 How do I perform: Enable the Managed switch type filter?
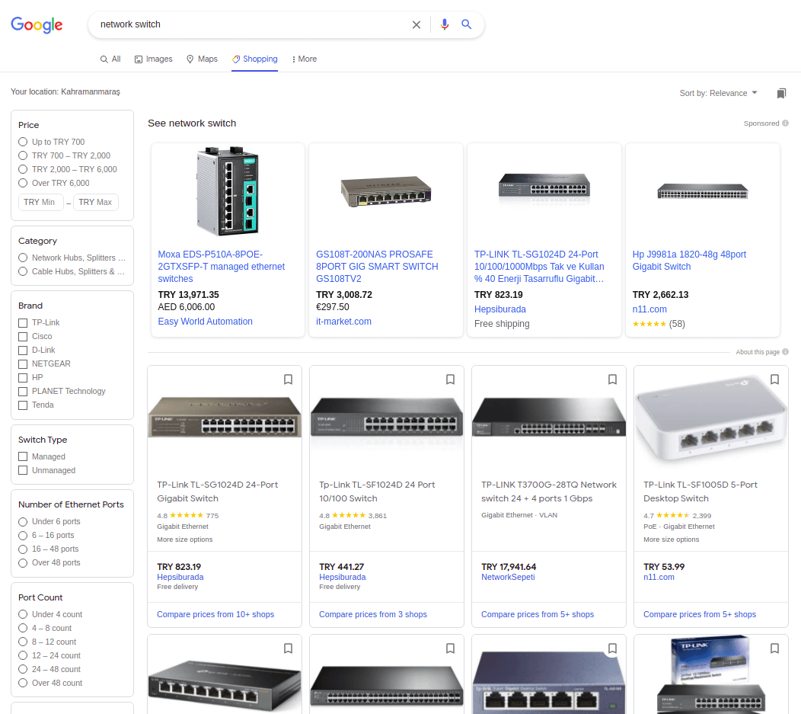point(22,456)
